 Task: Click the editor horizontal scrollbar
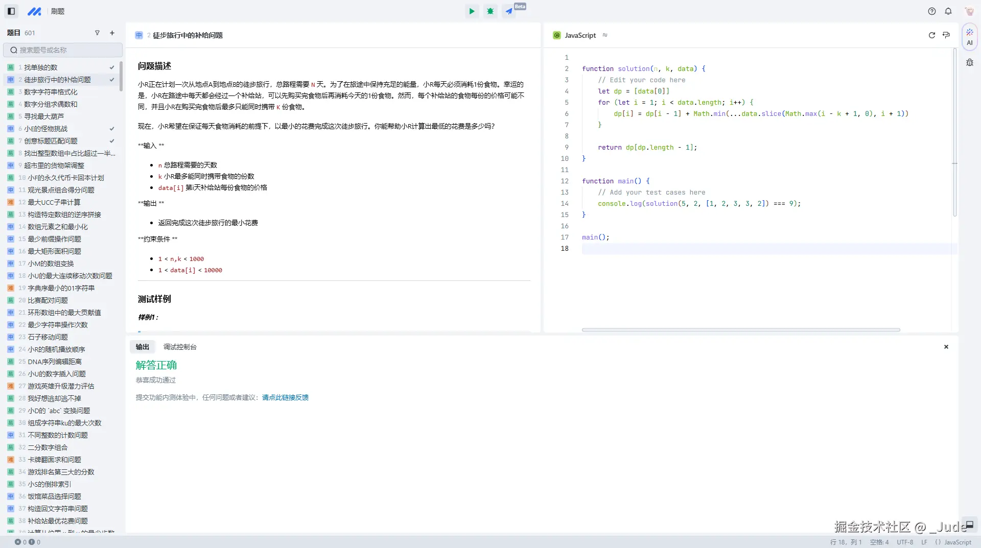[741, 330]
